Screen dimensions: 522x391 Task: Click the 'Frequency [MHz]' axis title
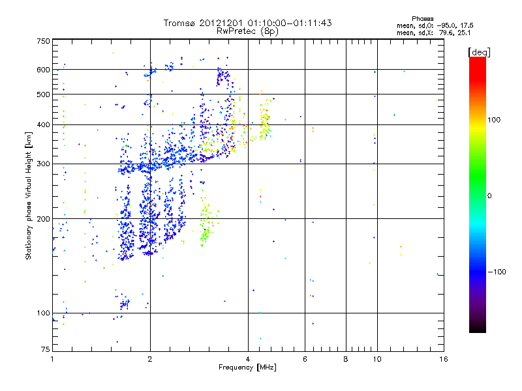tap(247, 368)
